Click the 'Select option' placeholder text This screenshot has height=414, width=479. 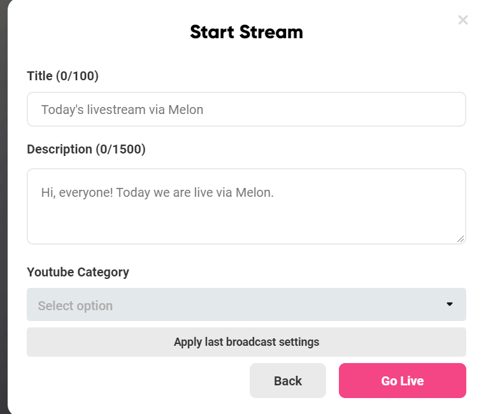(x=75, y=306)
